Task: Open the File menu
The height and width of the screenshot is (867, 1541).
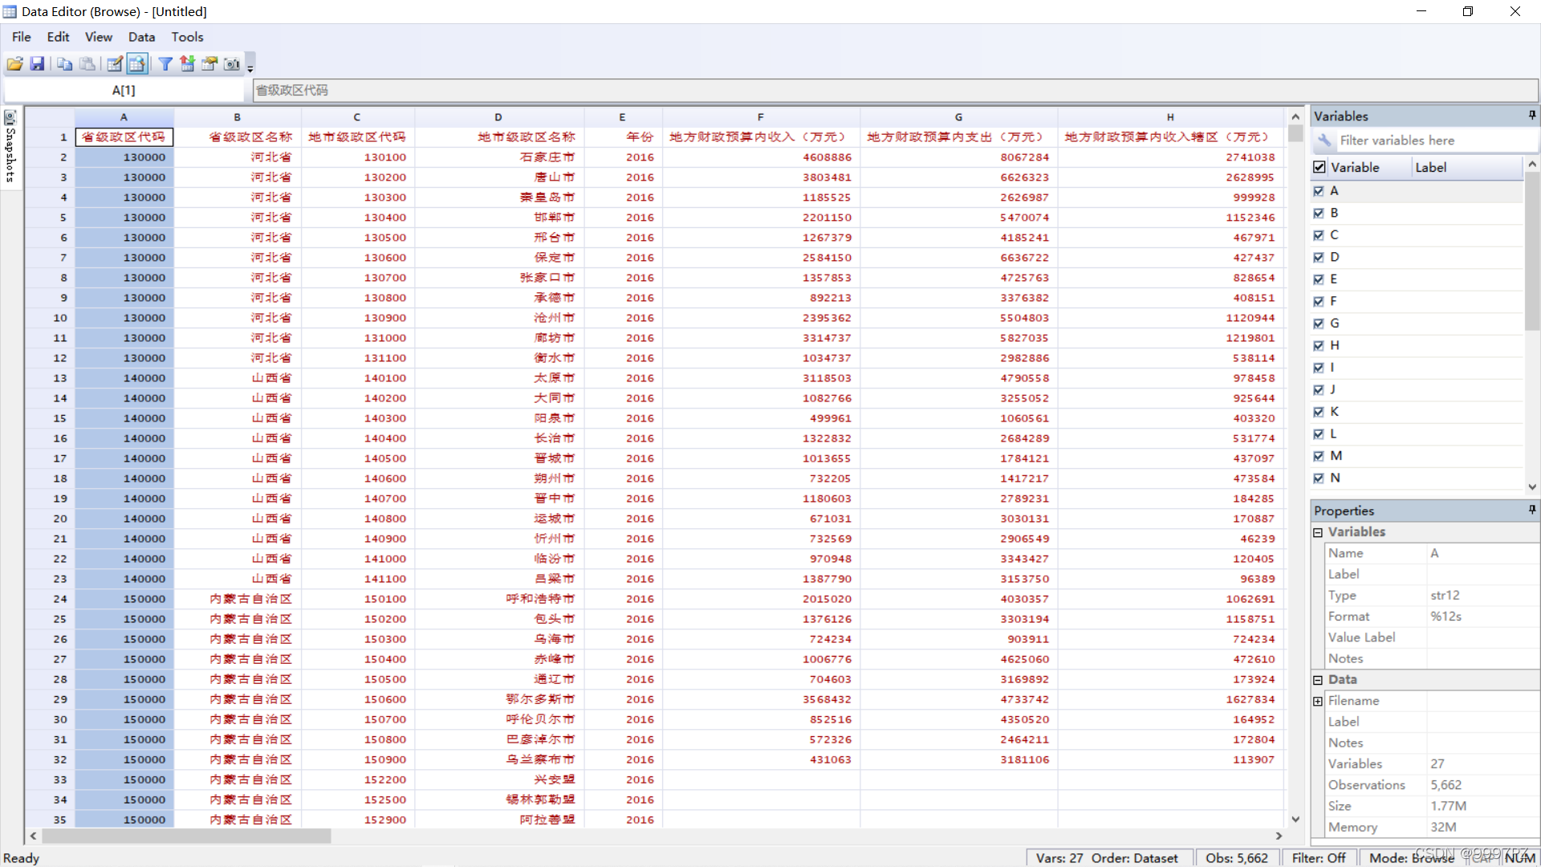Action: [22, 37]
